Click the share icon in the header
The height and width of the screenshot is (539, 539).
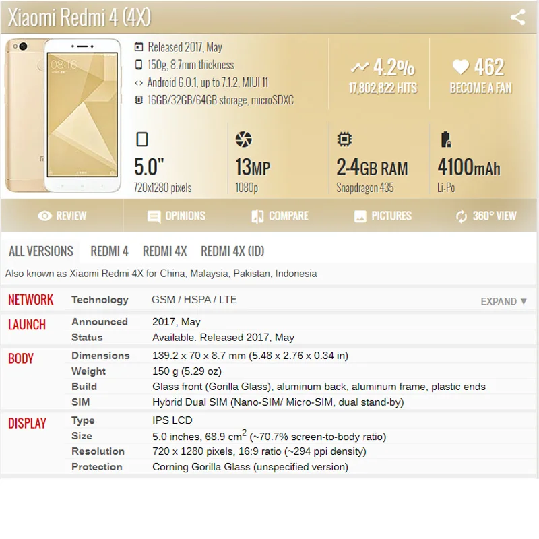(517, 18)
